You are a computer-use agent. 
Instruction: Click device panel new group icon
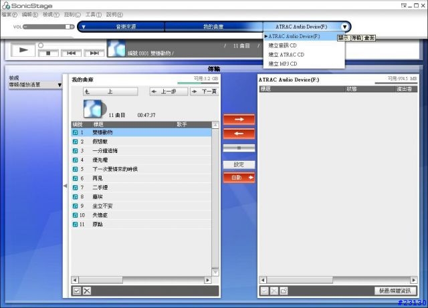pyautogui.click(x=284, y=291)
